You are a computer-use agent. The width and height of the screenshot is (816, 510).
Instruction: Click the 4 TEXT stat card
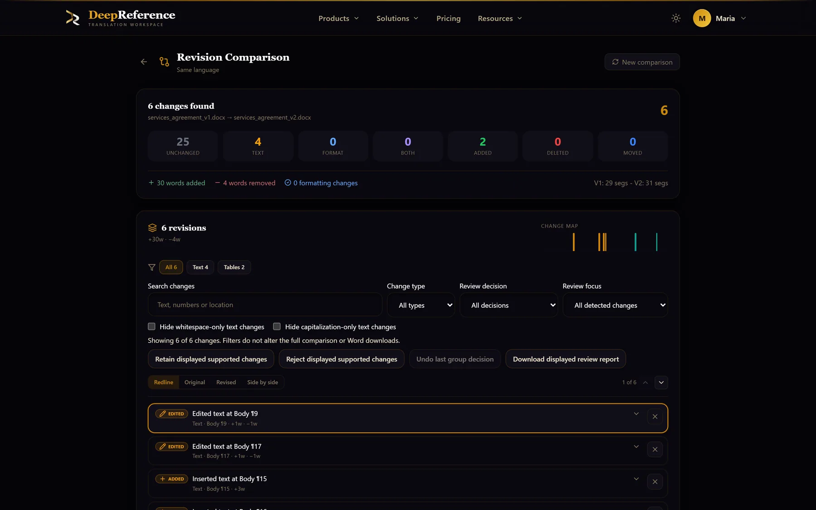point(258,146)
